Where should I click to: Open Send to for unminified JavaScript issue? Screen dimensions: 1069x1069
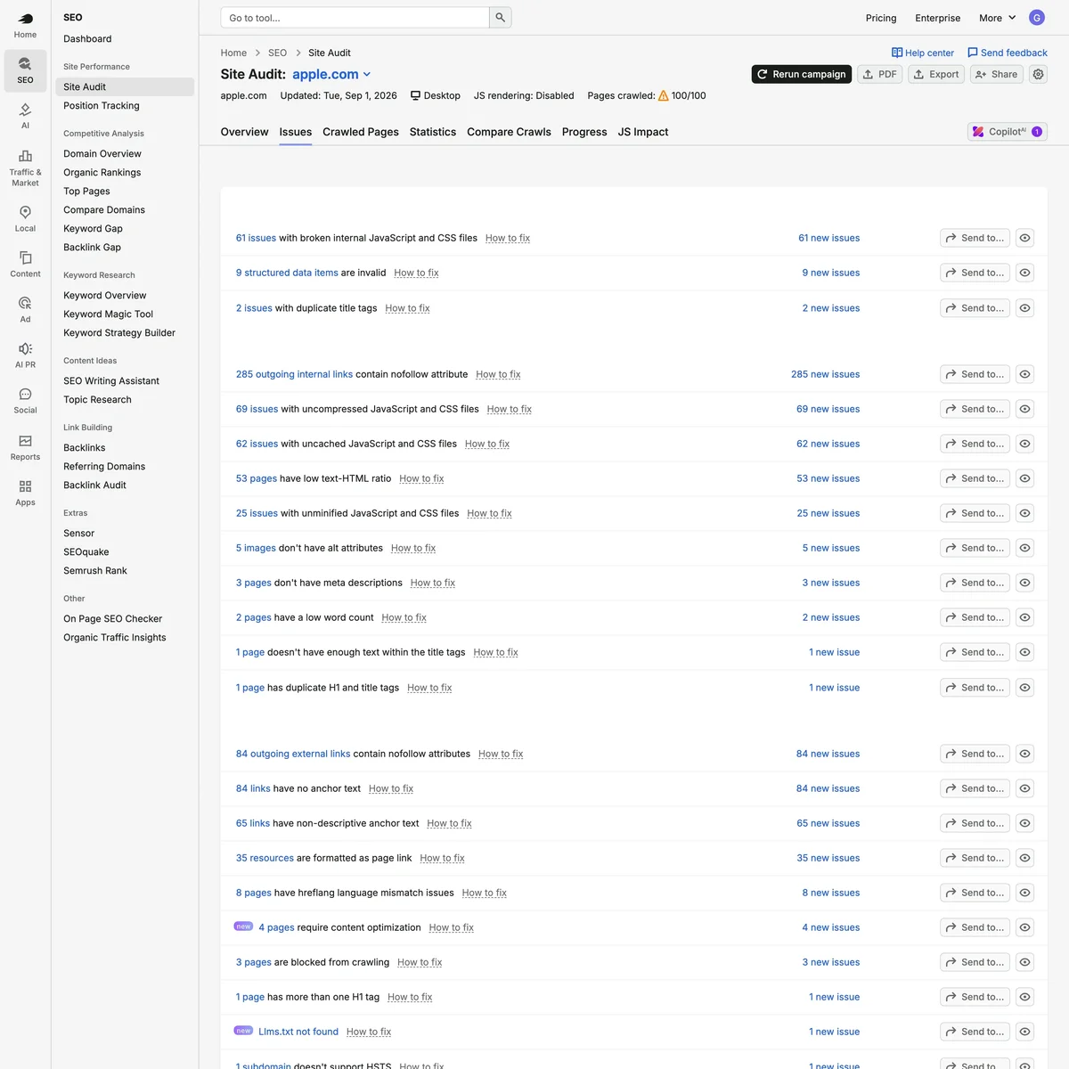(x=975, y=513)
